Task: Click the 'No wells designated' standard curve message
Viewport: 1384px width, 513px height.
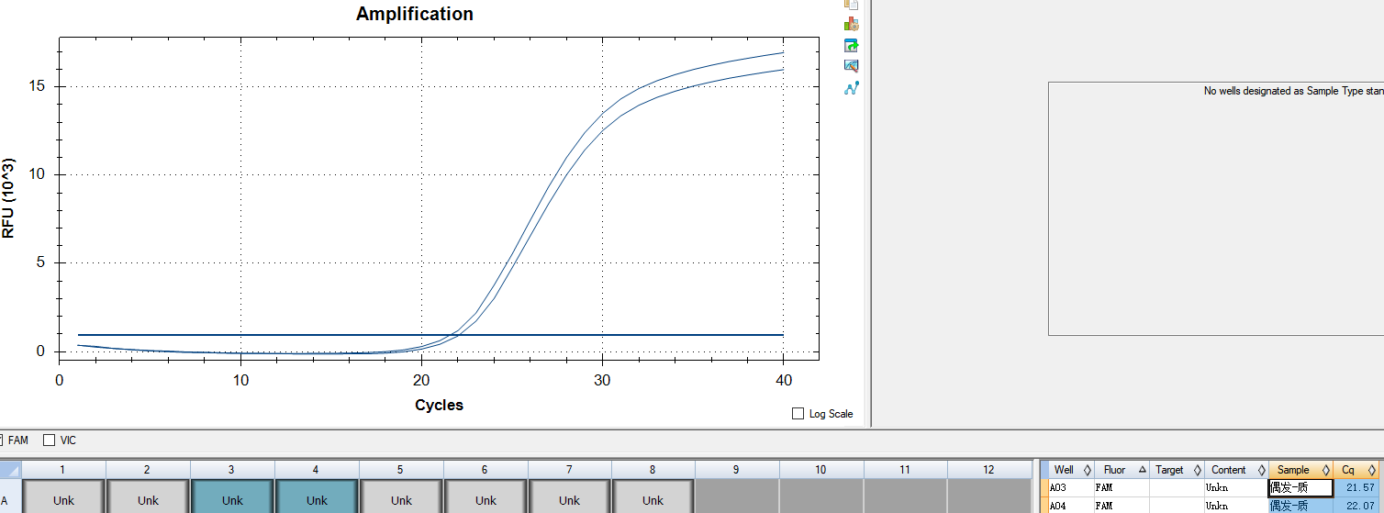Action: [1293, 91]
